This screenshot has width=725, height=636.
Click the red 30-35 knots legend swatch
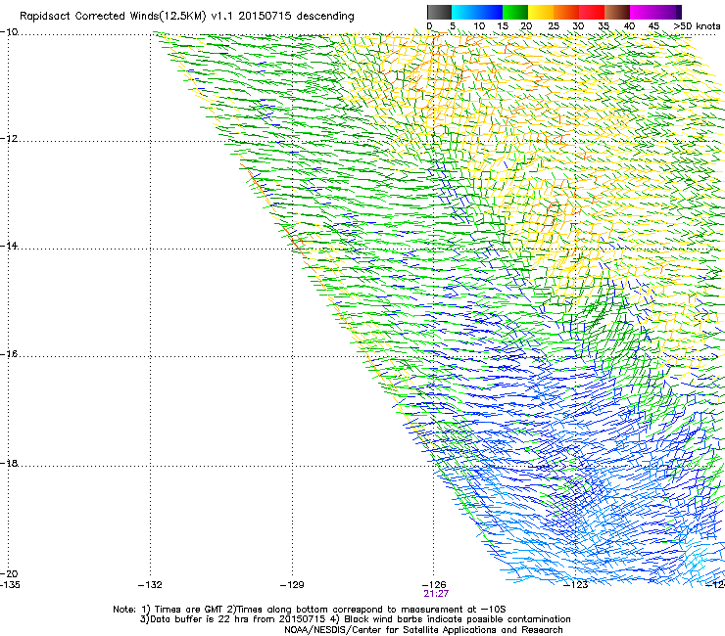pyautogui.click(x=592, y=12)
